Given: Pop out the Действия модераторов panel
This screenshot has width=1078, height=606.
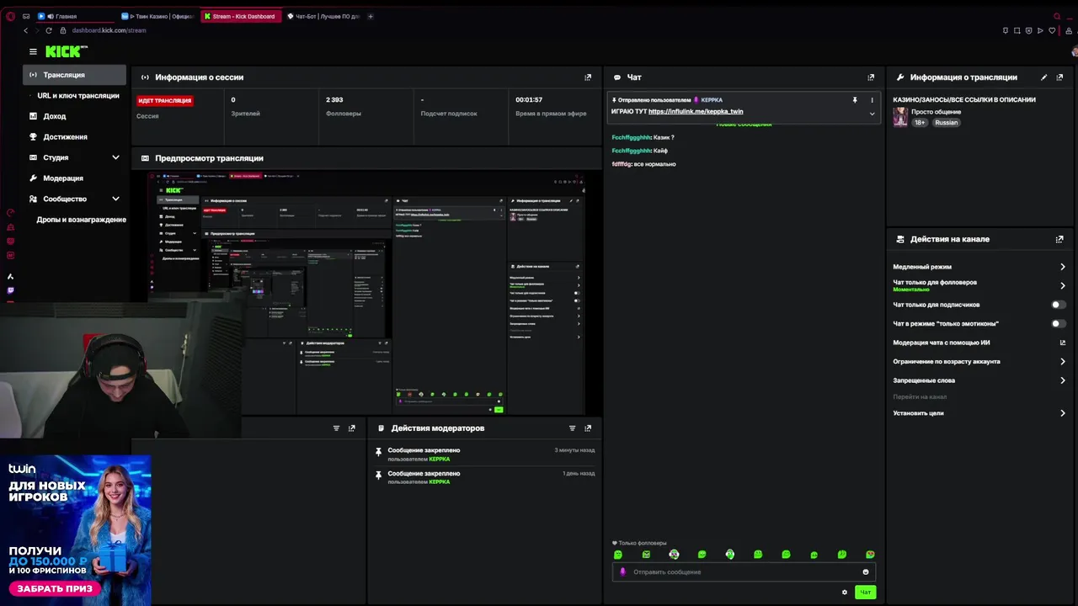Looking at the screenshot, I should 588,428.
